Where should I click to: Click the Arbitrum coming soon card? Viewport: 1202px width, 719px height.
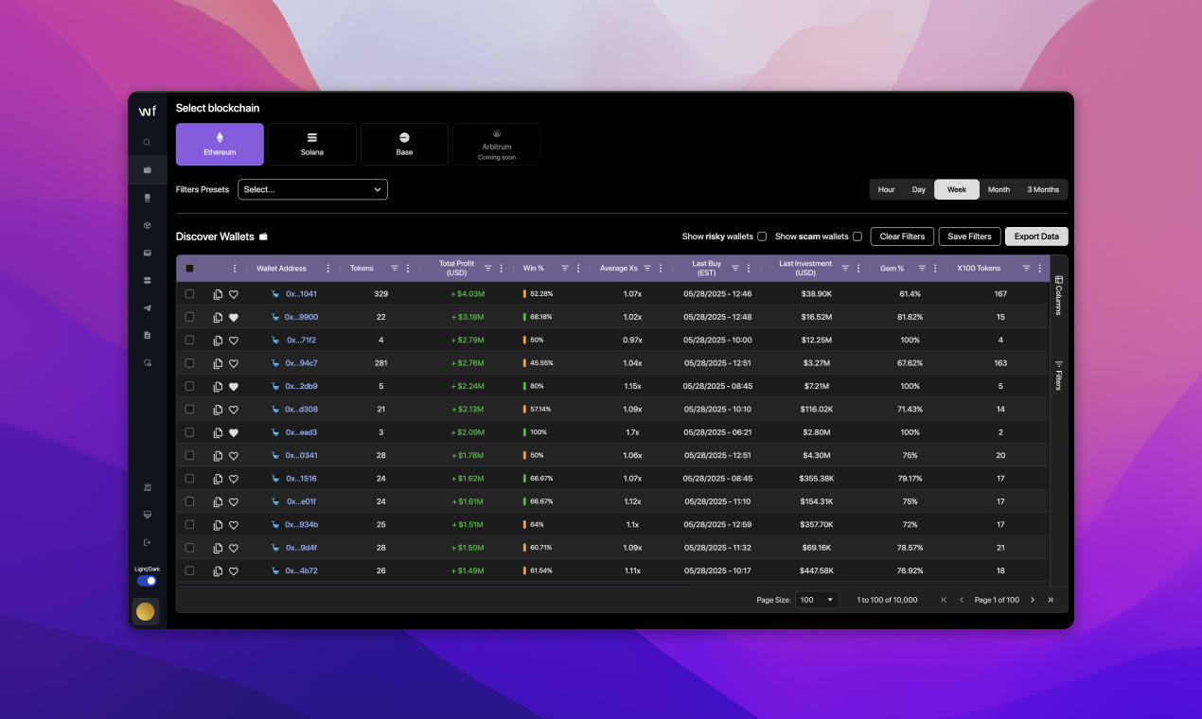(497, 144)
